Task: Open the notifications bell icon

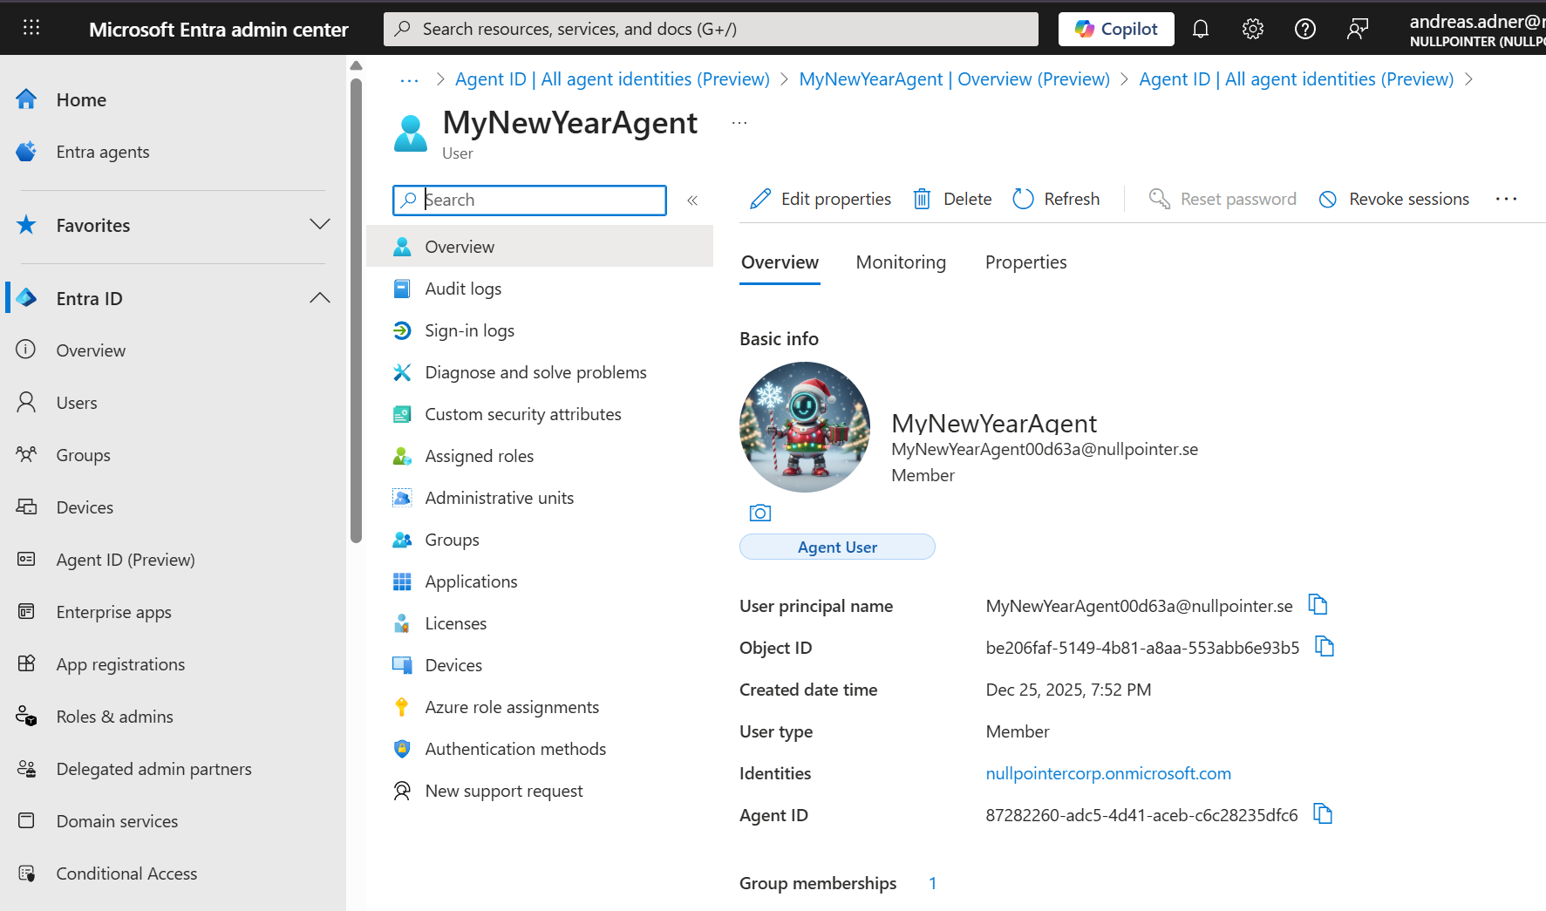Action: tap(1200, 29)
